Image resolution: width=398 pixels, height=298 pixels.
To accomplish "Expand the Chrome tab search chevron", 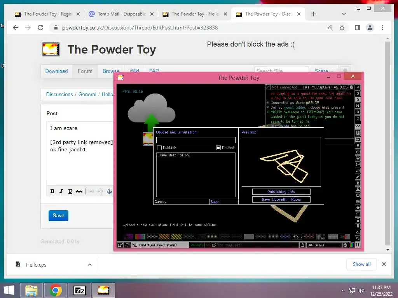I will coord(344,14).
